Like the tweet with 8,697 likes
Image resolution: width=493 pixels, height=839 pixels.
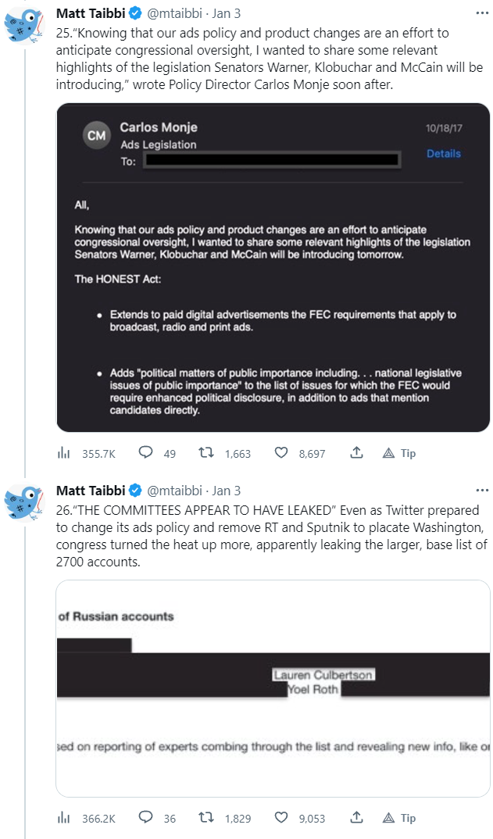(281, 453)
